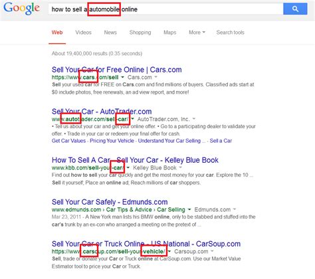The image size is (315, 279).
Task: Click into the search query input field
Action: (165, 9)
